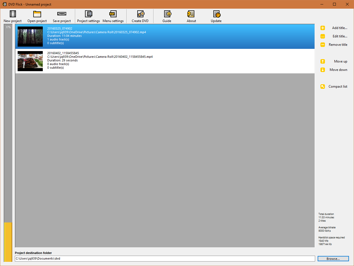Move the selected title down
Viewport: 354px width, 266px height.
(x=323, y=70)
